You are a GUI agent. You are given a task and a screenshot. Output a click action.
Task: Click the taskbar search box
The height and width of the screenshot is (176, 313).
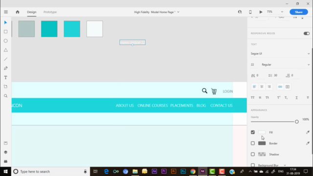pos(50,172)
